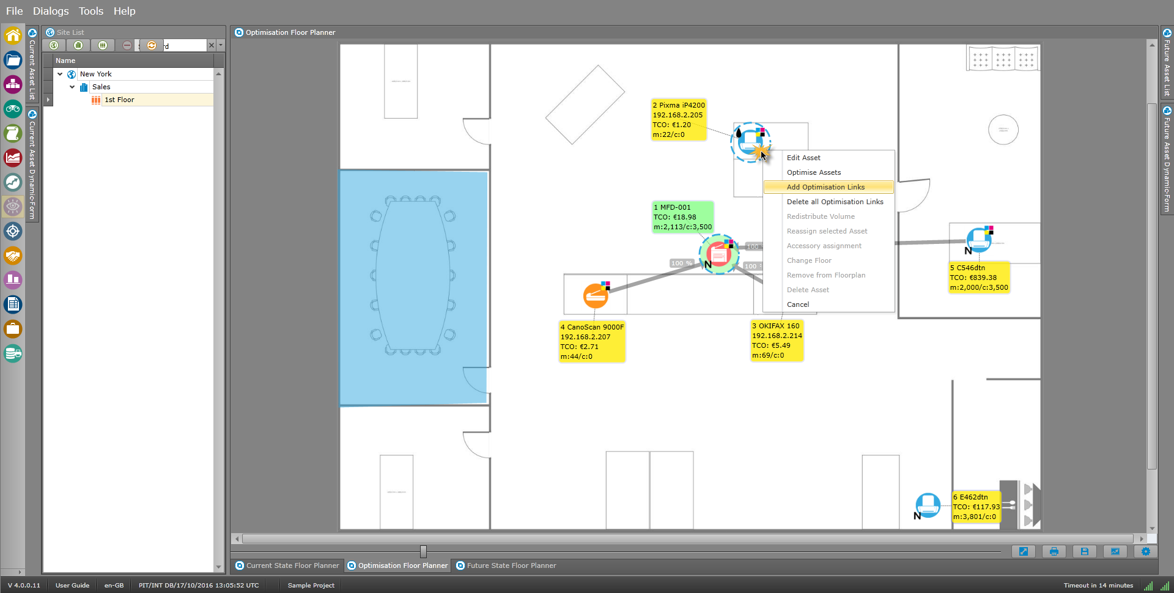Print the floor plan with printer icon
Image resolution: width=1174 pixels, height=593 pixels.
(1054, 551)
